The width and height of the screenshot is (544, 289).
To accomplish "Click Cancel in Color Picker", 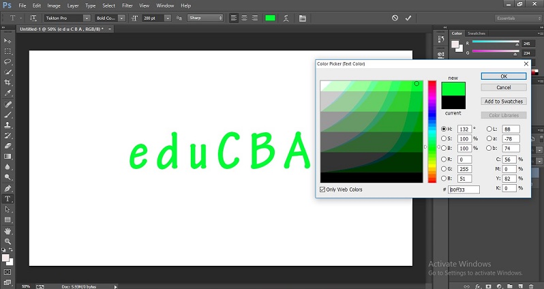I will [504, 87].
